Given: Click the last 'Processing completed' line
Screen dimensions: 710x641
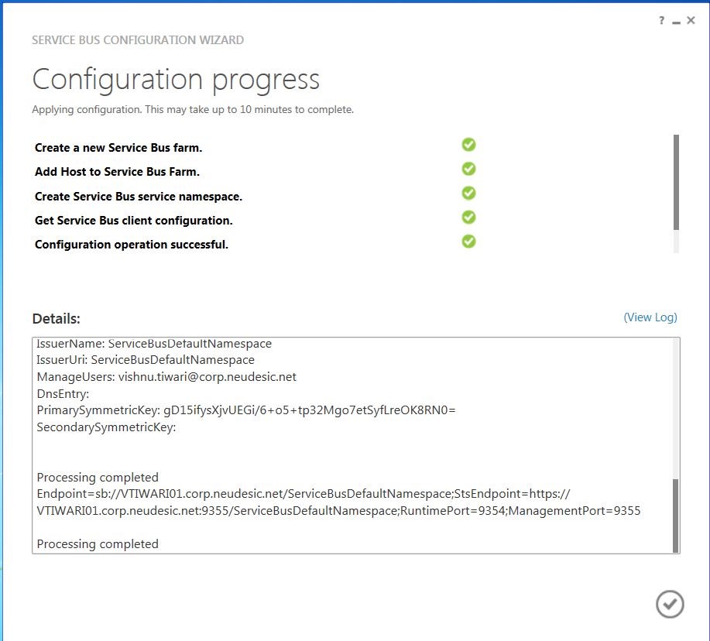Looking at the screenshot, I should [98, 543].
